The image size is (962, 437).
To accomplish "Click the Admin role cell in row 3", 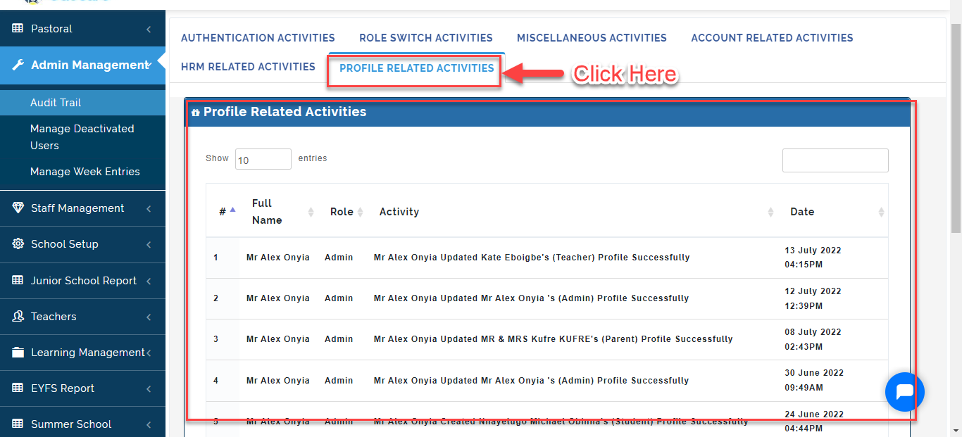I will click(339, 339).
